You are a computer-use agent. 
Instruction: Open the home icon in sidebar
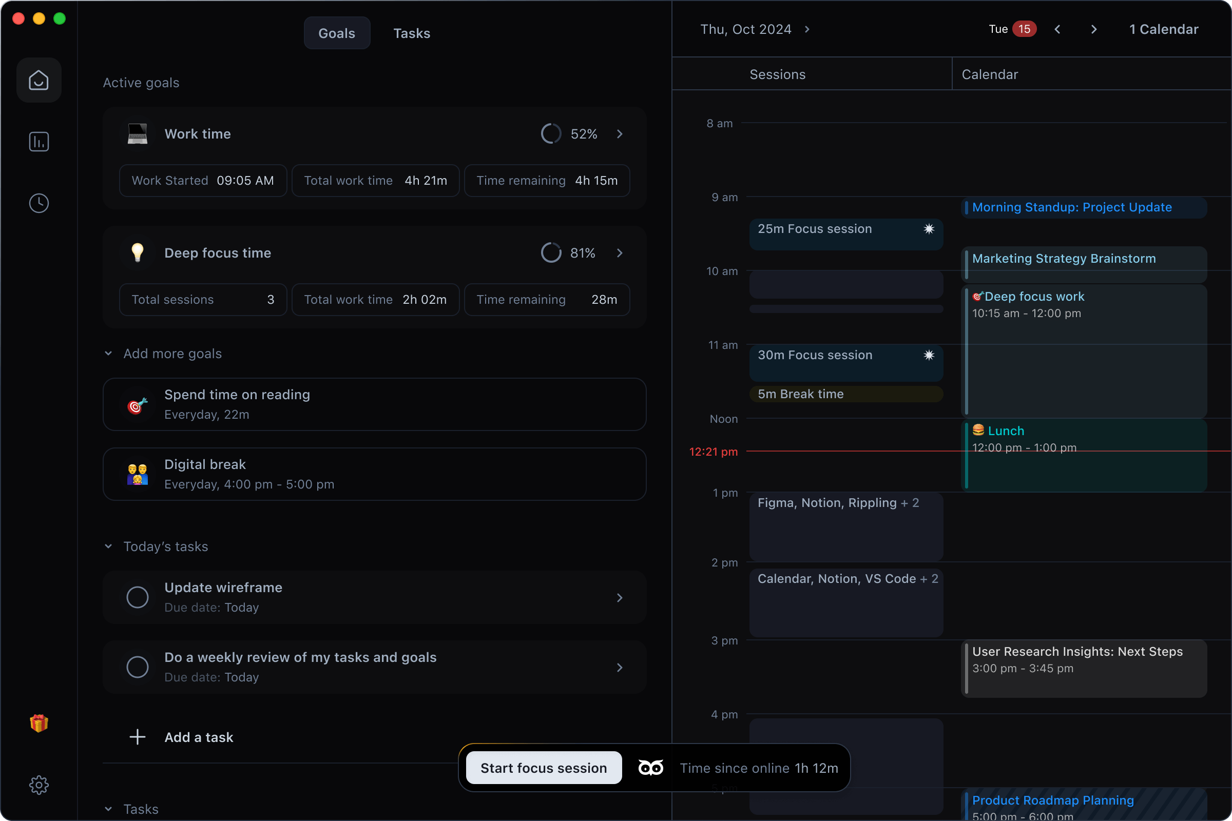pyautogui.click(x=39, y=80)
